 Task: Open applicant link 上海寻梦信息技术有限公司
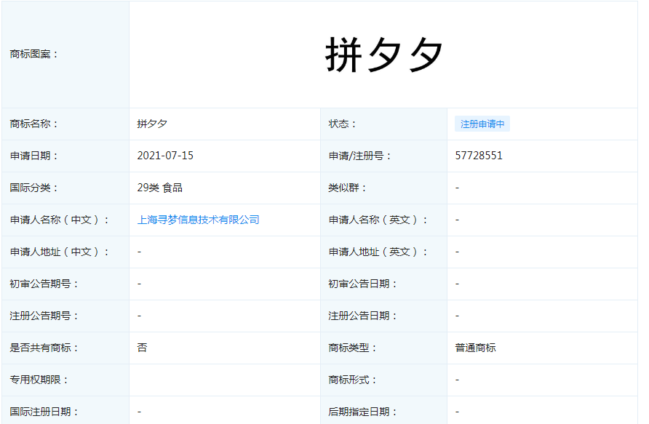[x=198, y=220]
